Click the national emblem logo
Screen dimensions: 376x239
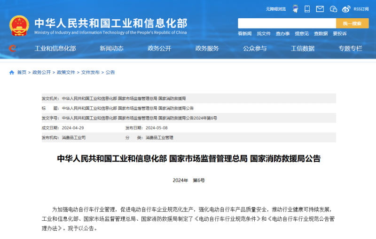pos(19,26)
